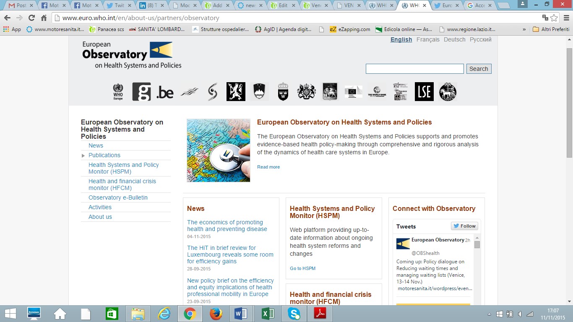This screenshot has height=322, width=573.
Task: Click the Swedish three crowns logo
Action: click(x=283, y=91)
